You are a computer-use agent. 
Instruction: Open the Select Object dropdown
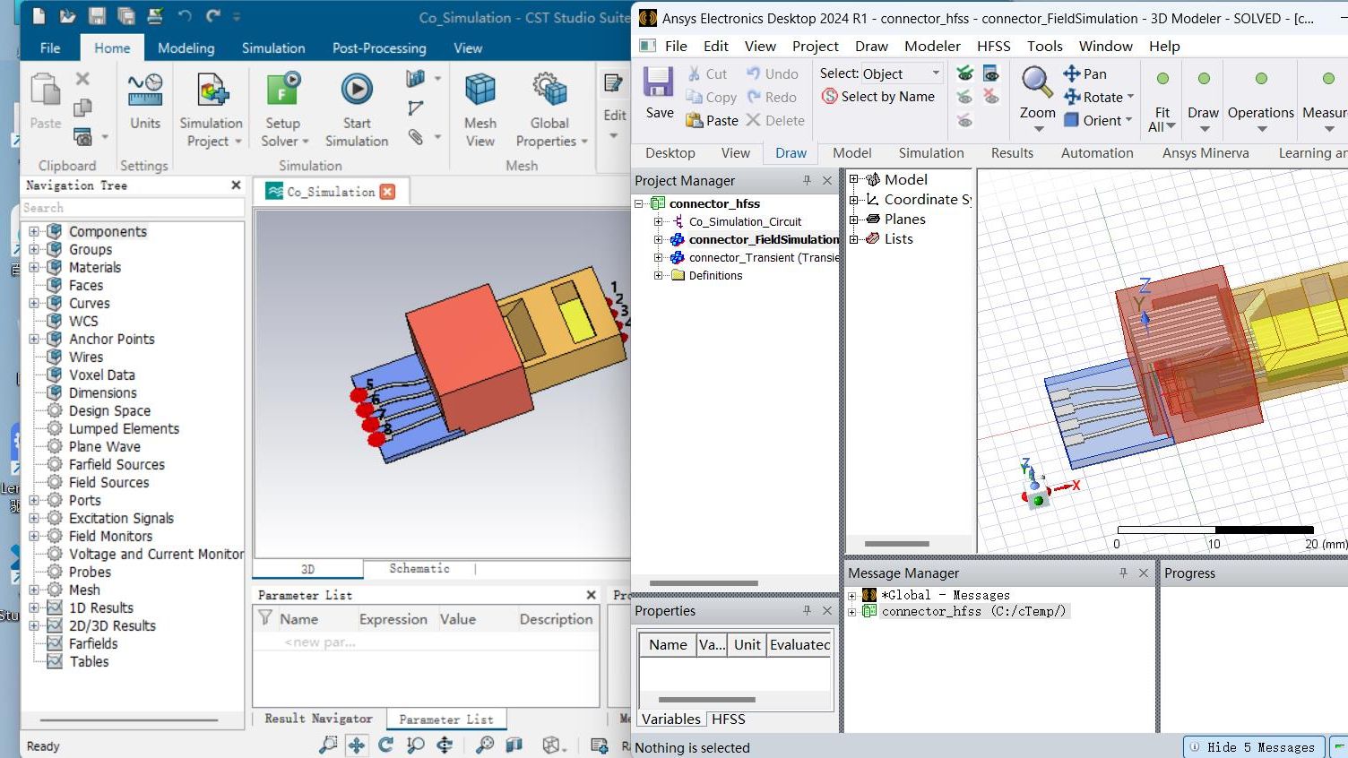(x=936, y=73)
